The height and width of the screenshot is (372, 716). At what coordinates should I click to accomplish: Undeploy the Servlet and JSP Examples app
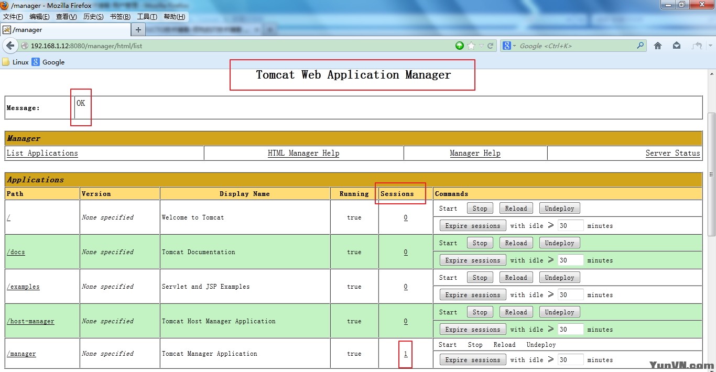coord(560,278)
